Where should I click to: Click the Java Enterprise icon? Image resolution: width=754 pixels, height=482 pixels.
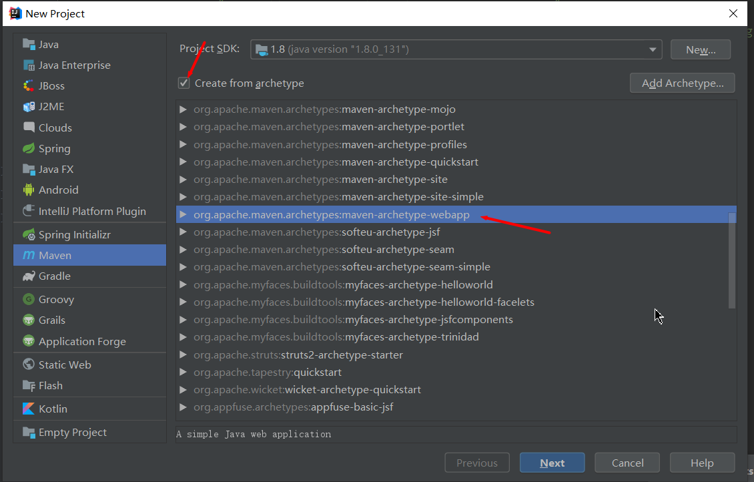pos(29,65)
